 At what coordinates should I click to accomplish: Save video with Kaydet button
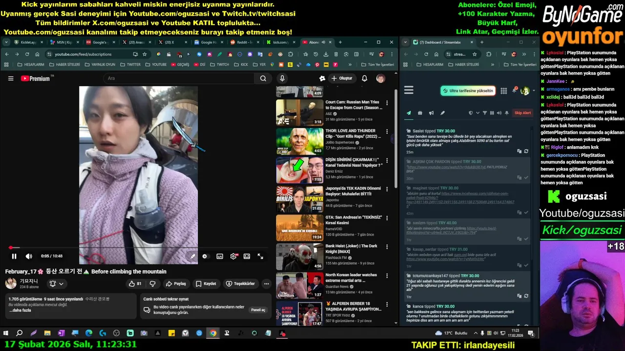206,284
